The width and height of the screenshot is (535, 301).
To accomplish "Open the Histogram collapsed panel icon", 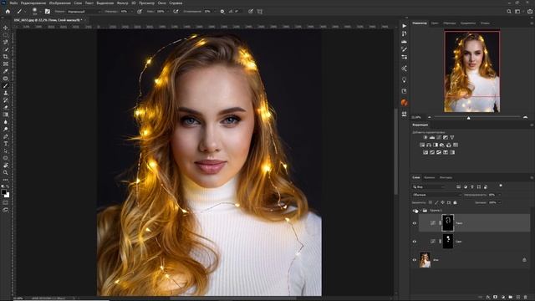I will (x=405, y=41).
